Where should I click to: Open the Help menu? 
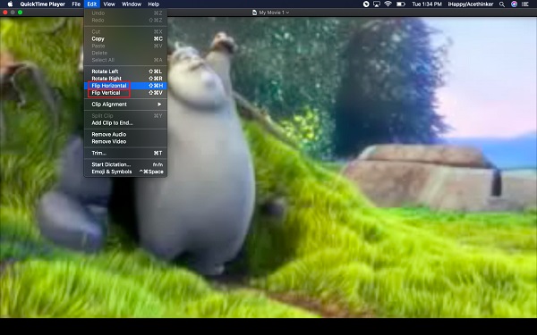pyautogui.click(x=153, y=4)
